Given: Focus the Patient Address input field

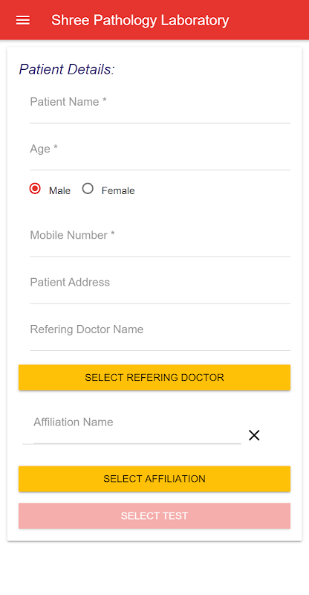Looking at the screenshot, I should [160, 288].
